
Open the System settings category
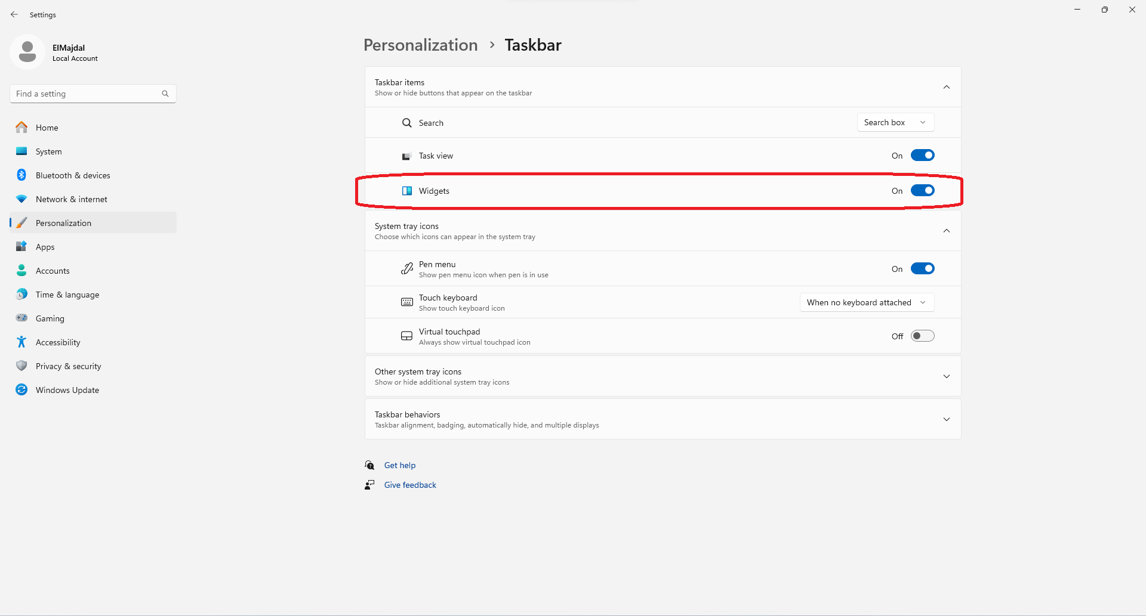pyautogui.click(x=48, y=151)
